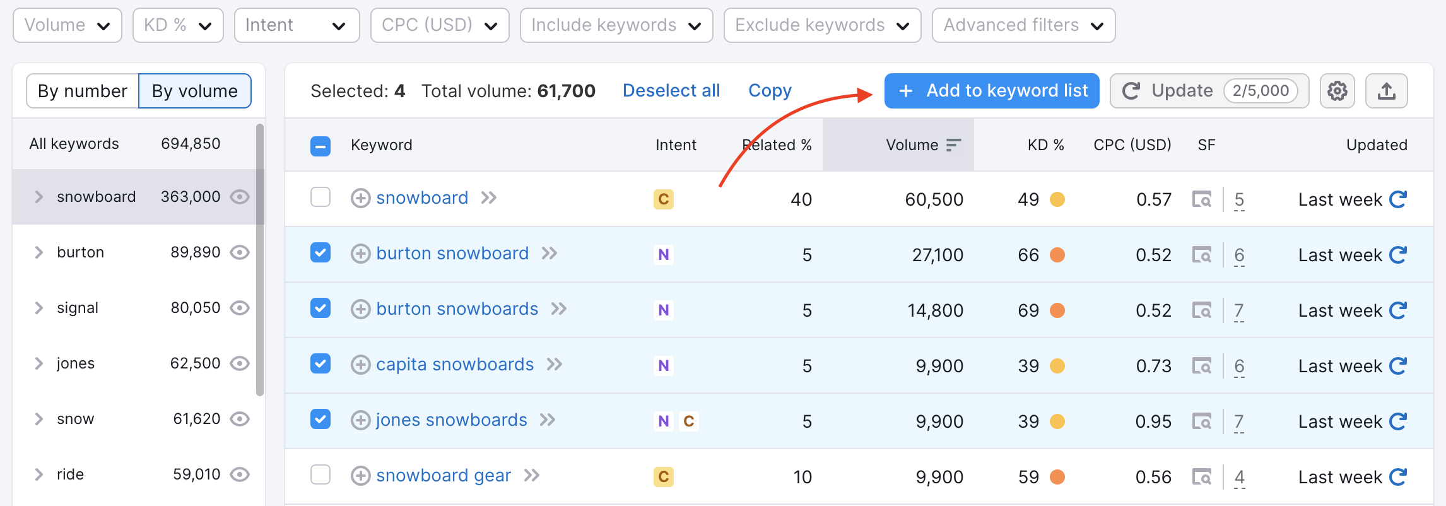
Task: Uncheck the burton snowboards checkbox
Action: click(320, 309)
